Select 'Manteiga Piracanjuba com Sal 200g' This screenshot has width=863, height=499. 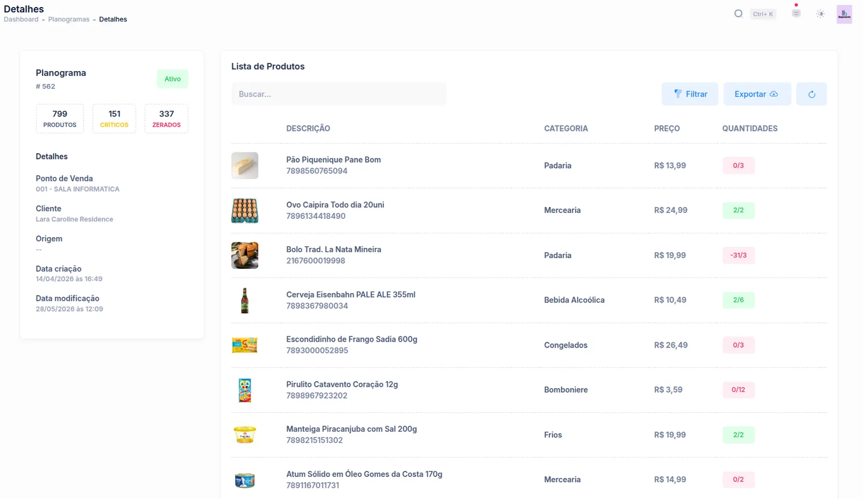pyautogui.click(x=352, y=429)
